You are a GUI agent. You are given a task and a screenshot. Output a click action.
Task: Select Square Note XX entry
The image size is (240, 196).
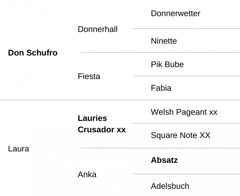click(181, 135)
